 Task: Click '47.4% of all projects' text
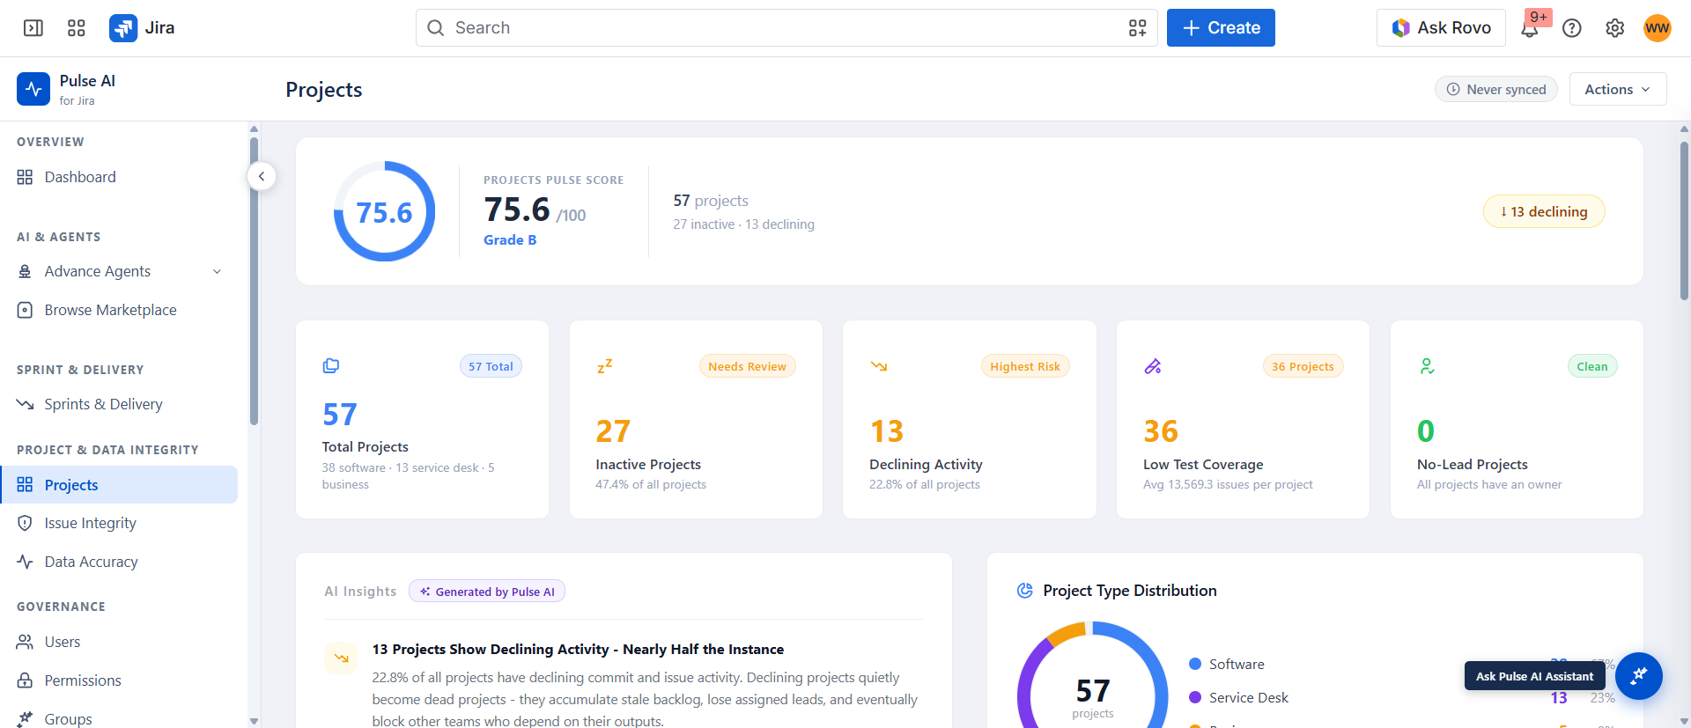click(651, 484)
